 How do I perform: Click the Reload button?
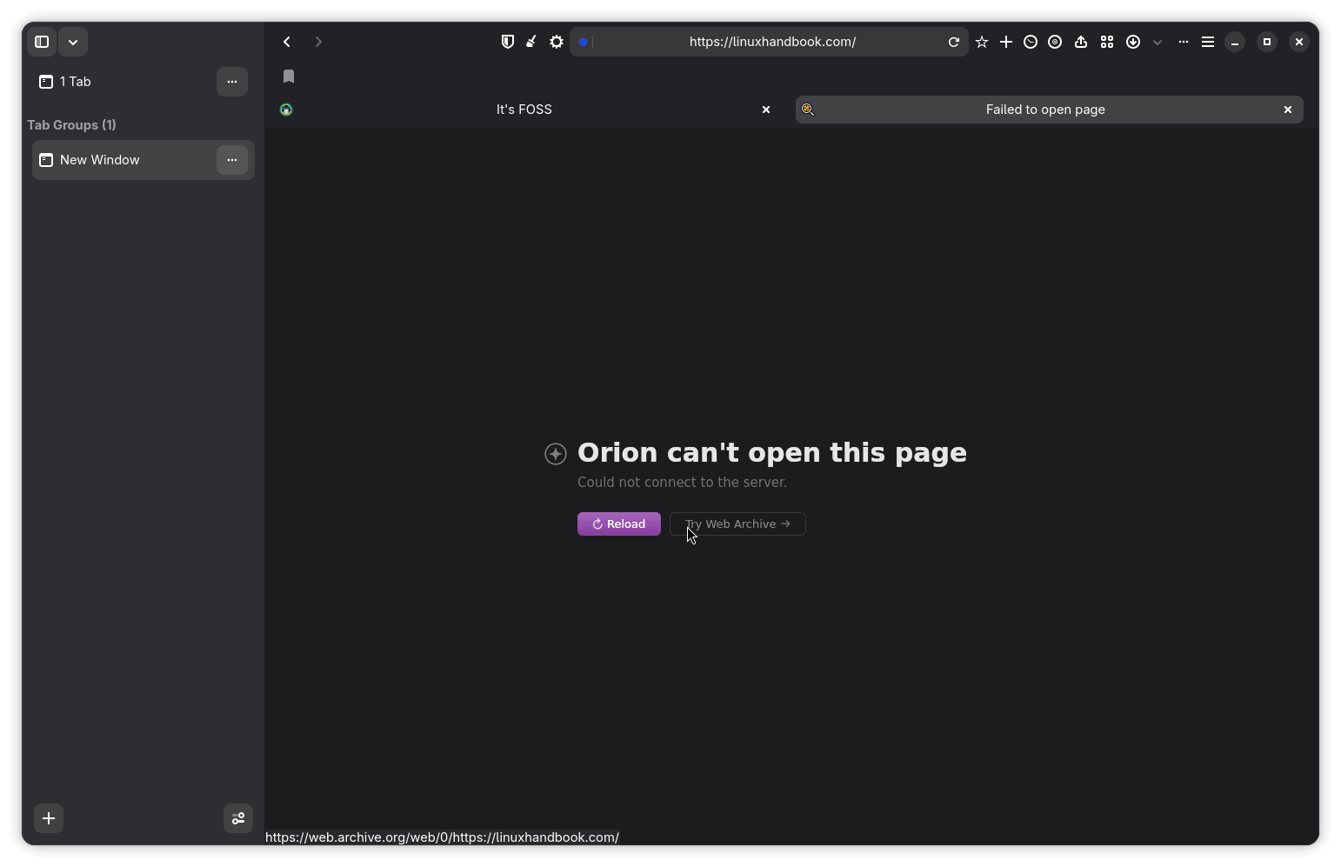[x=618, y=524]
